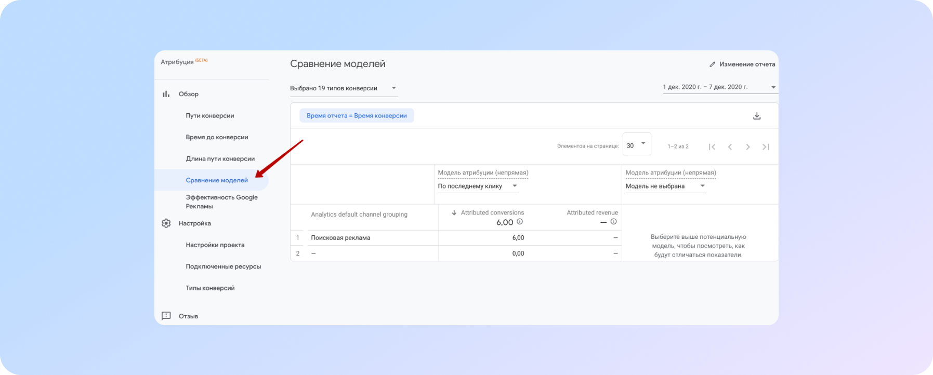The image size is (933, 375).
Task: Click the info icon under Attributed revenue
Action: [613, 222]
